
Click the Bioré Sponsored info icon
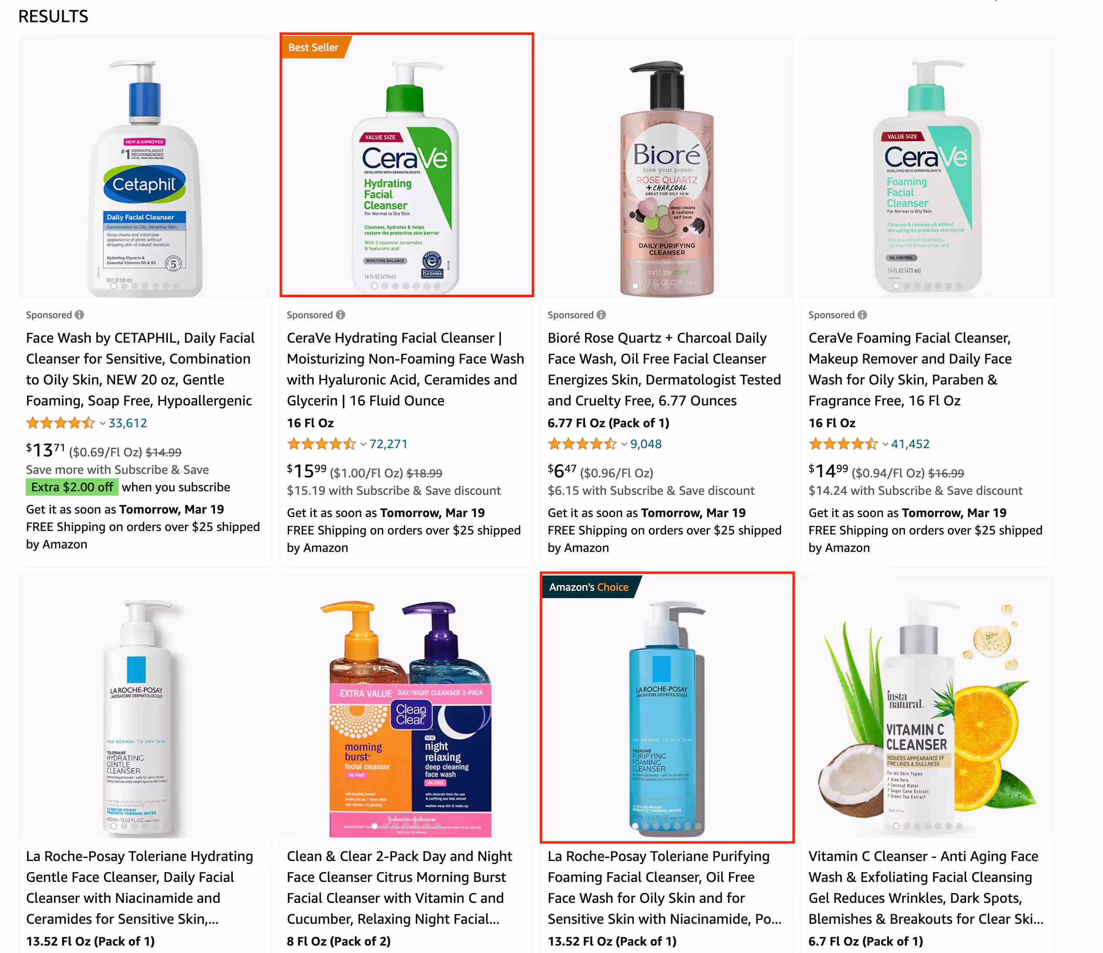[x=601, y=315]
